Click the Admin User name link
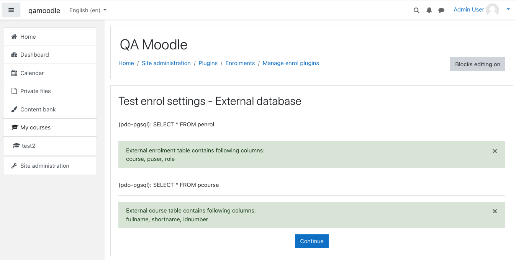This screenshot has height=260, width=516. click(x=469, y=10)
